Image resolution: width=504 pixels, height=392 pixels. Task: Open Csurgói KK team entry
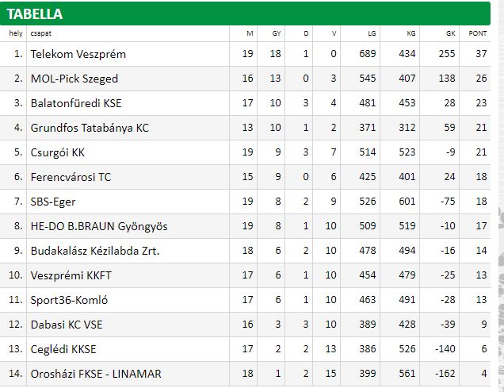[58, 152]
